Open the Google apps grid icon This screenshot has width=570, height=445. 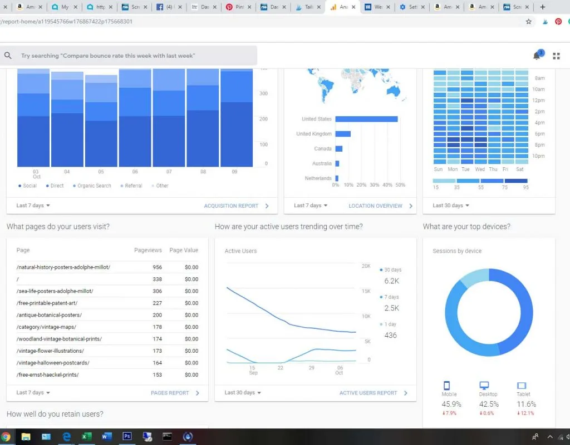[x=556, y=56]
